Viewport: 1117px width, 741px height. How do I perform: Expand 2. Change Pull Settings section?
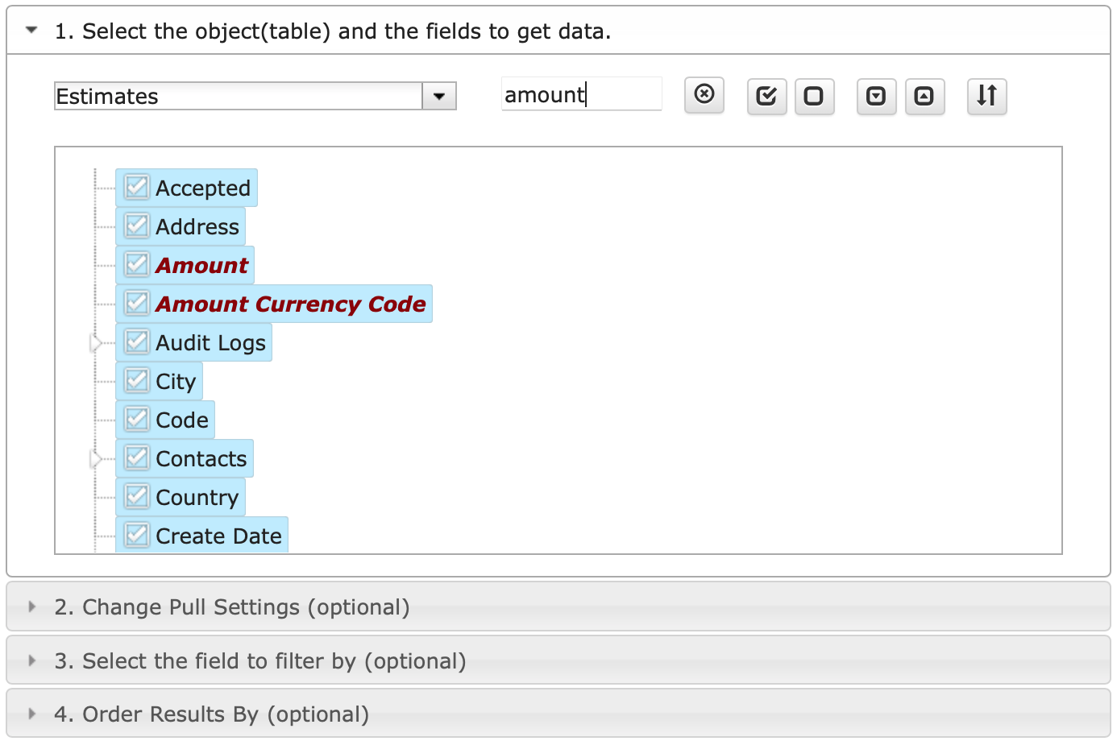[x=558, y=606]
